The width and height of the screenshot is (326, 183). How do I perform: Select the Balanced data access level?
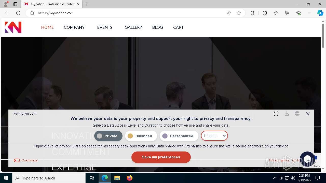[141, 136]
